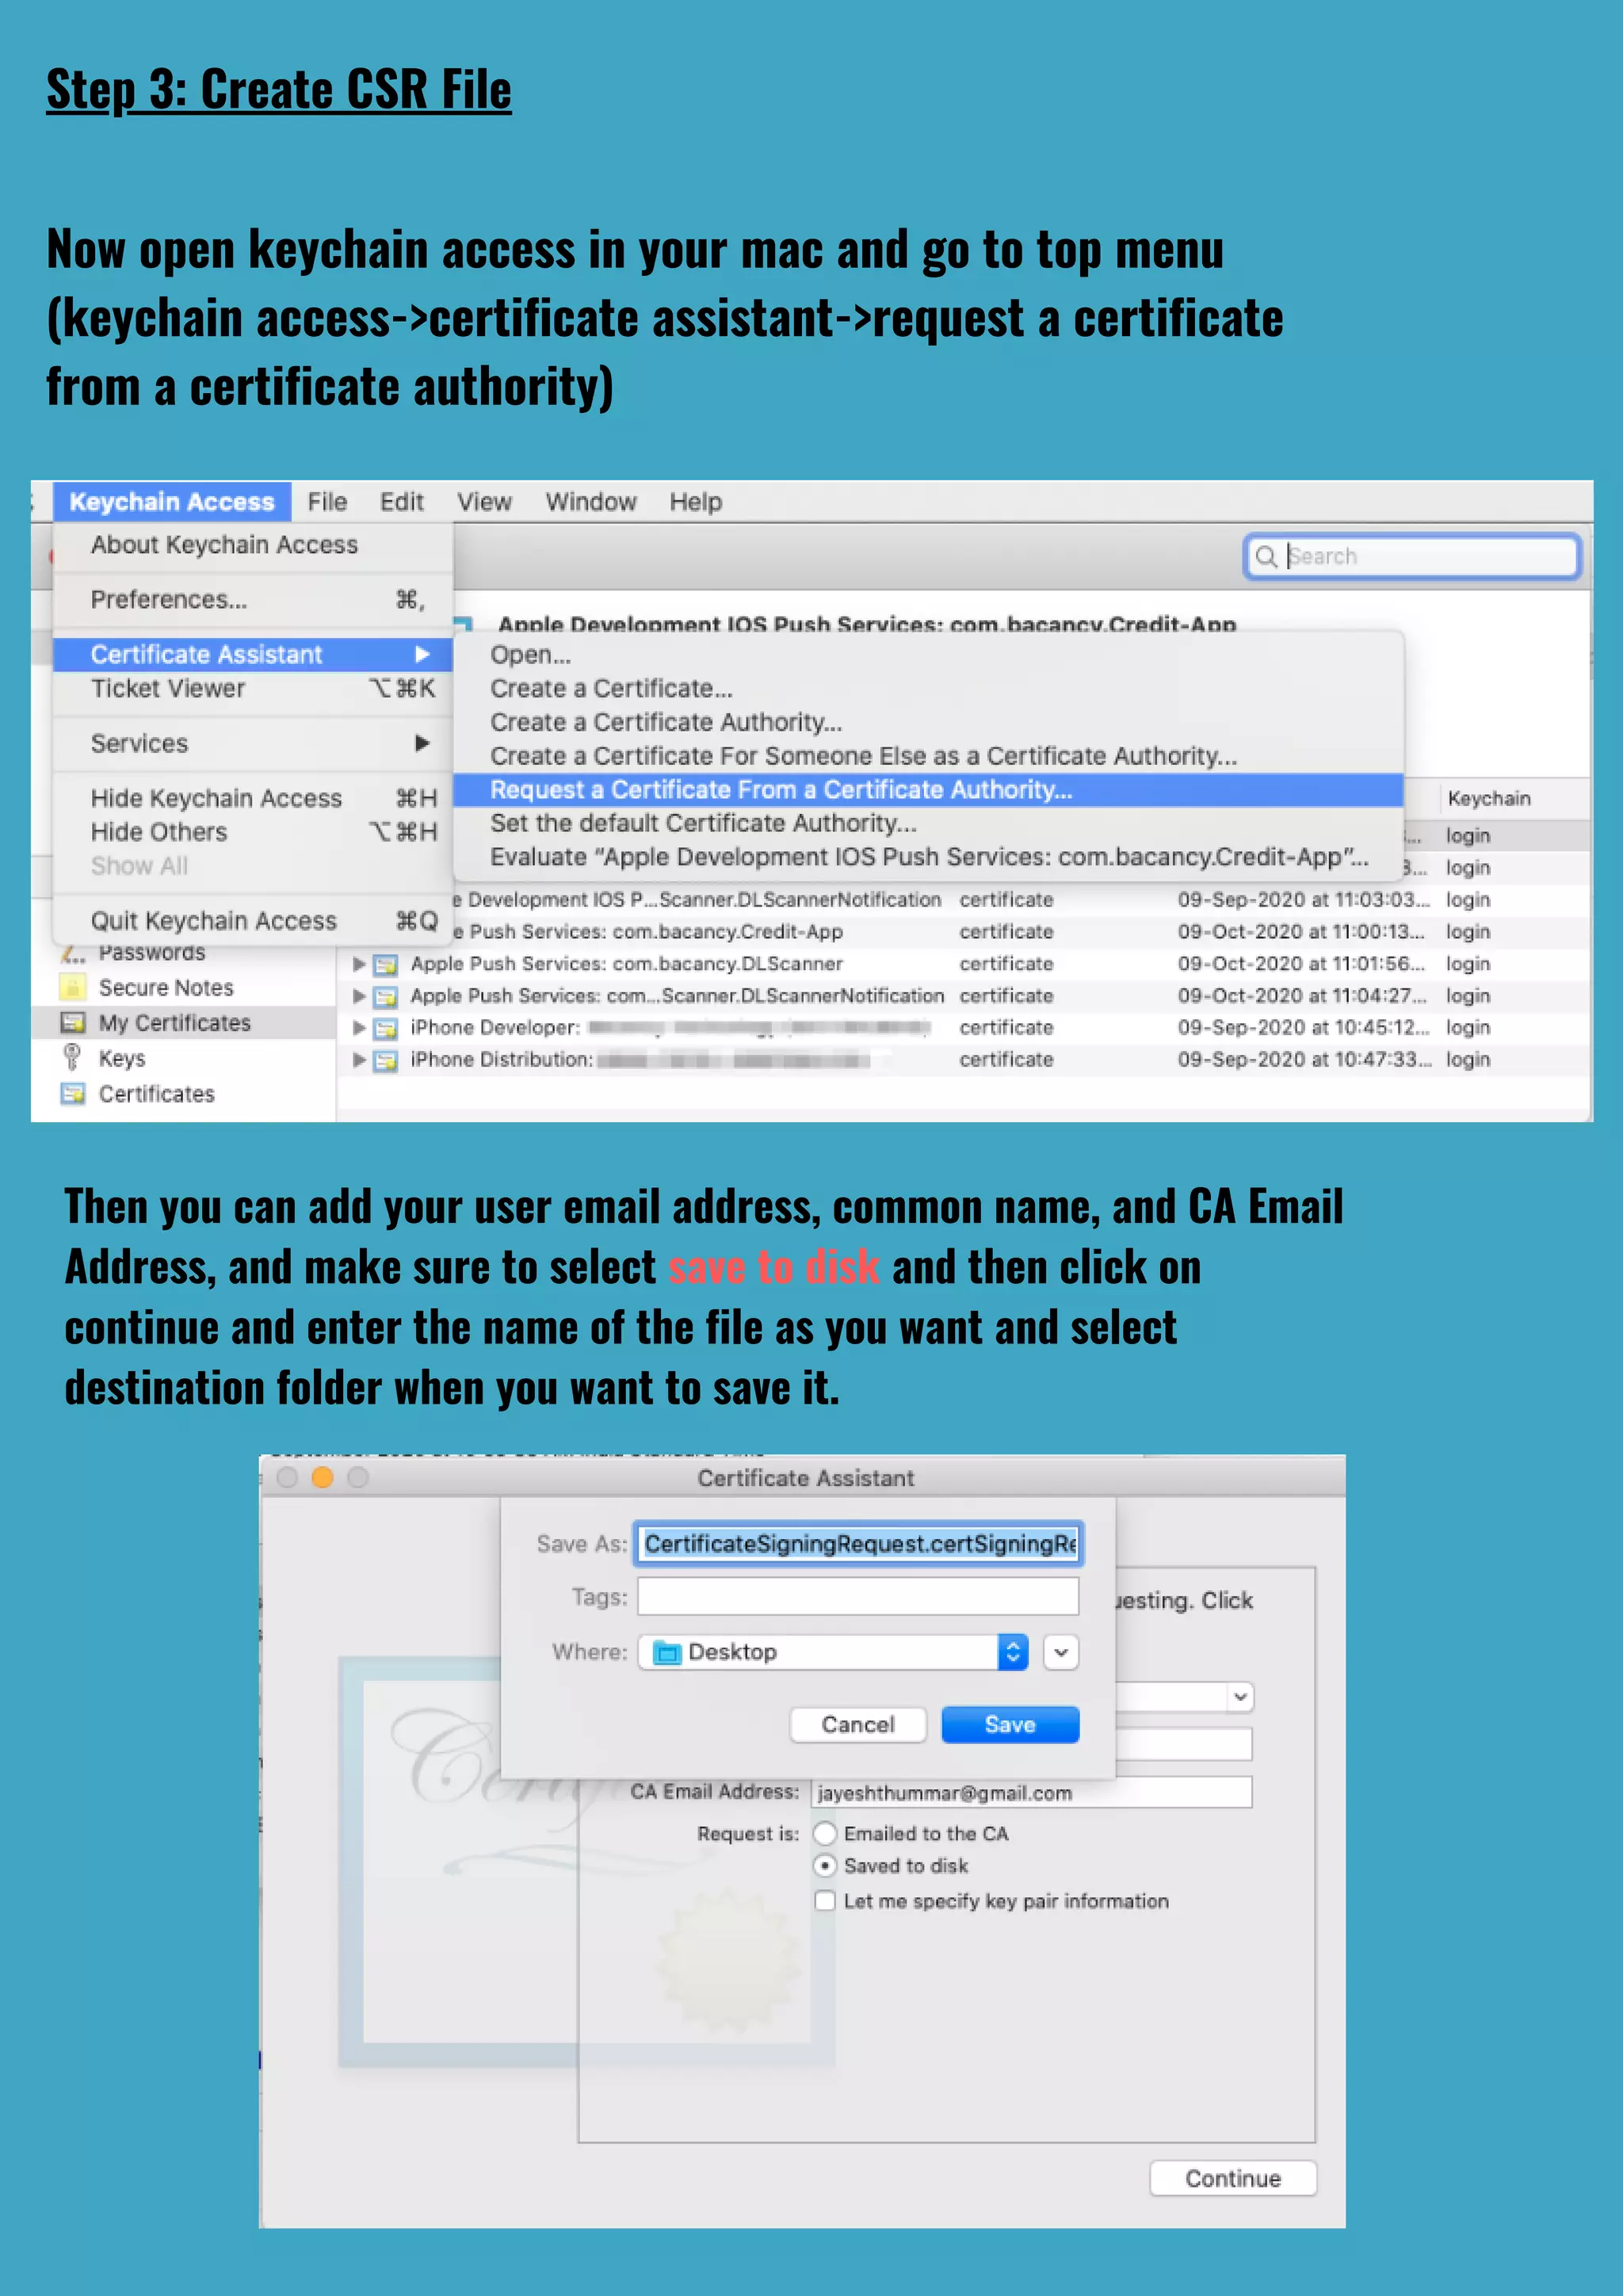This screenshot has height=2296, width=1623.
Task: Choose Create a Certificate For Someone Else
Action: pos(928,756)
